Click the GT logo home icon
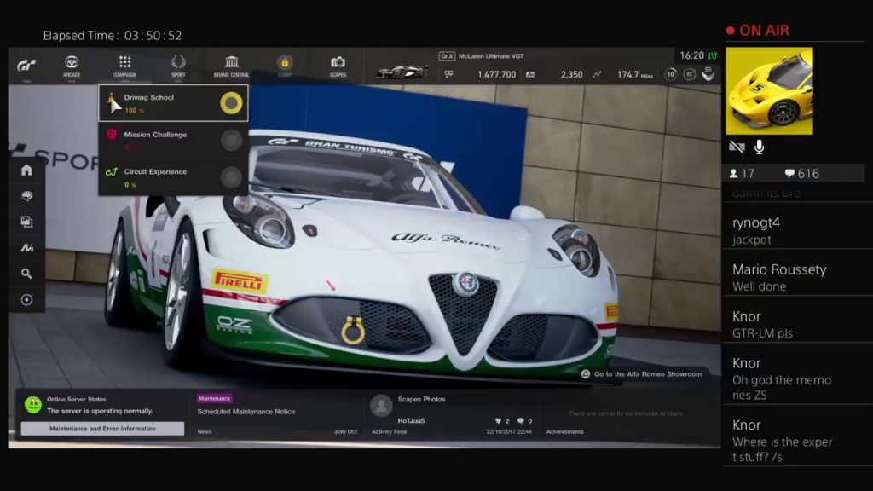 pos(26,66)
